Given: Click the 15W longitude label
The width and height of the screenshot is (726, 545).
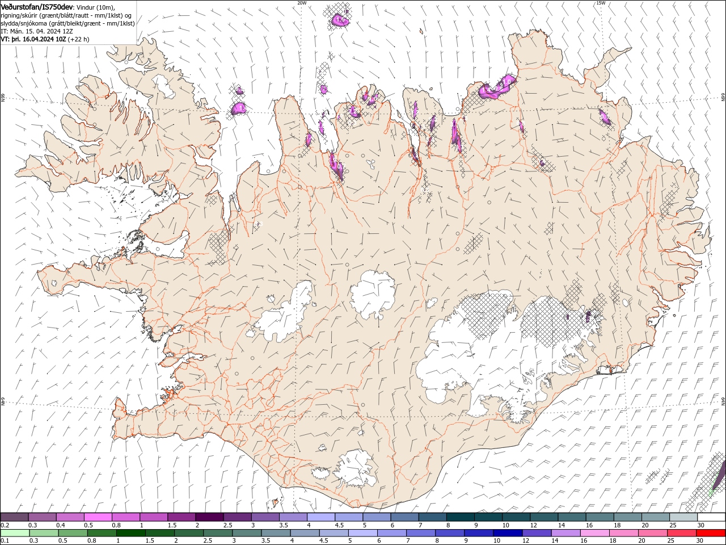Looking at the screenshot, I should [x=601, y=3].
